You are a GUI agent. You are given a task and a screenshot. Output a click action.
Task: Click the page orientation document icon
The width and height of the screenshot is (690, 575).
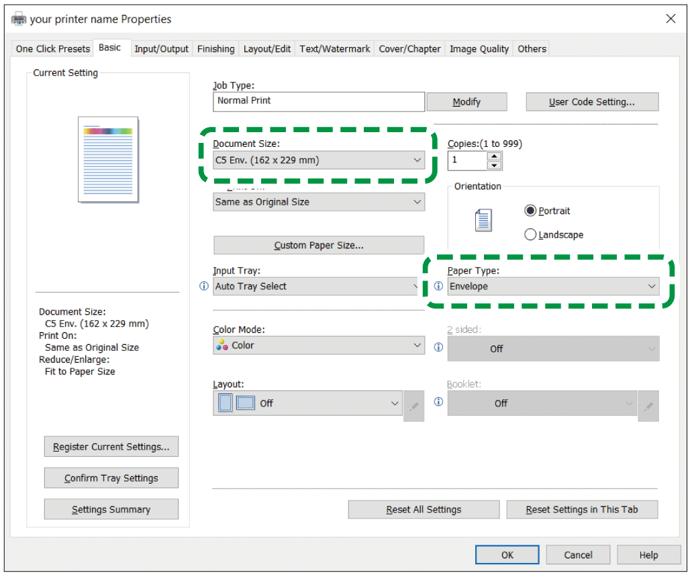pos(483,220)
